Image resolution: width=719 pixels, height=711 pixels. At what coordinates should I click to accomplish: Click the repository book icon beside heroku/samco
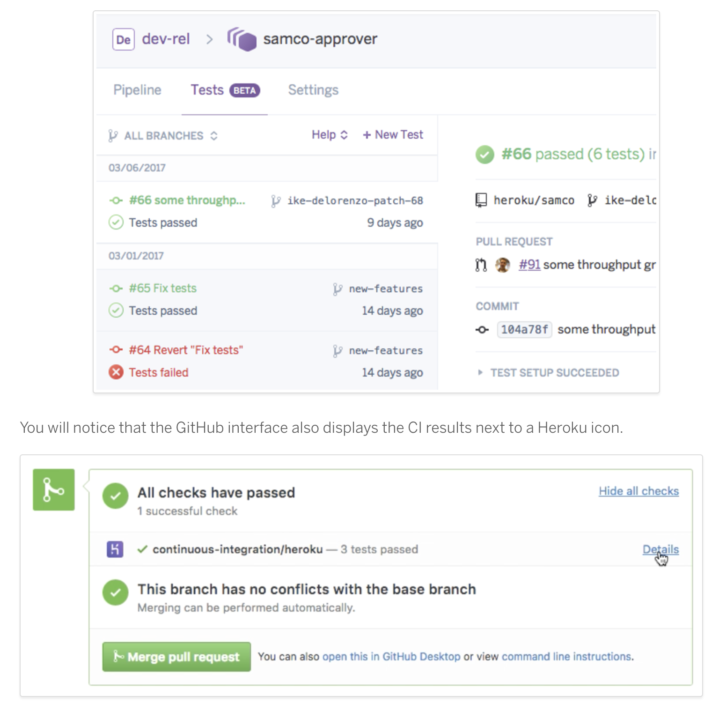pyautogui.click(x=481, y=200)
